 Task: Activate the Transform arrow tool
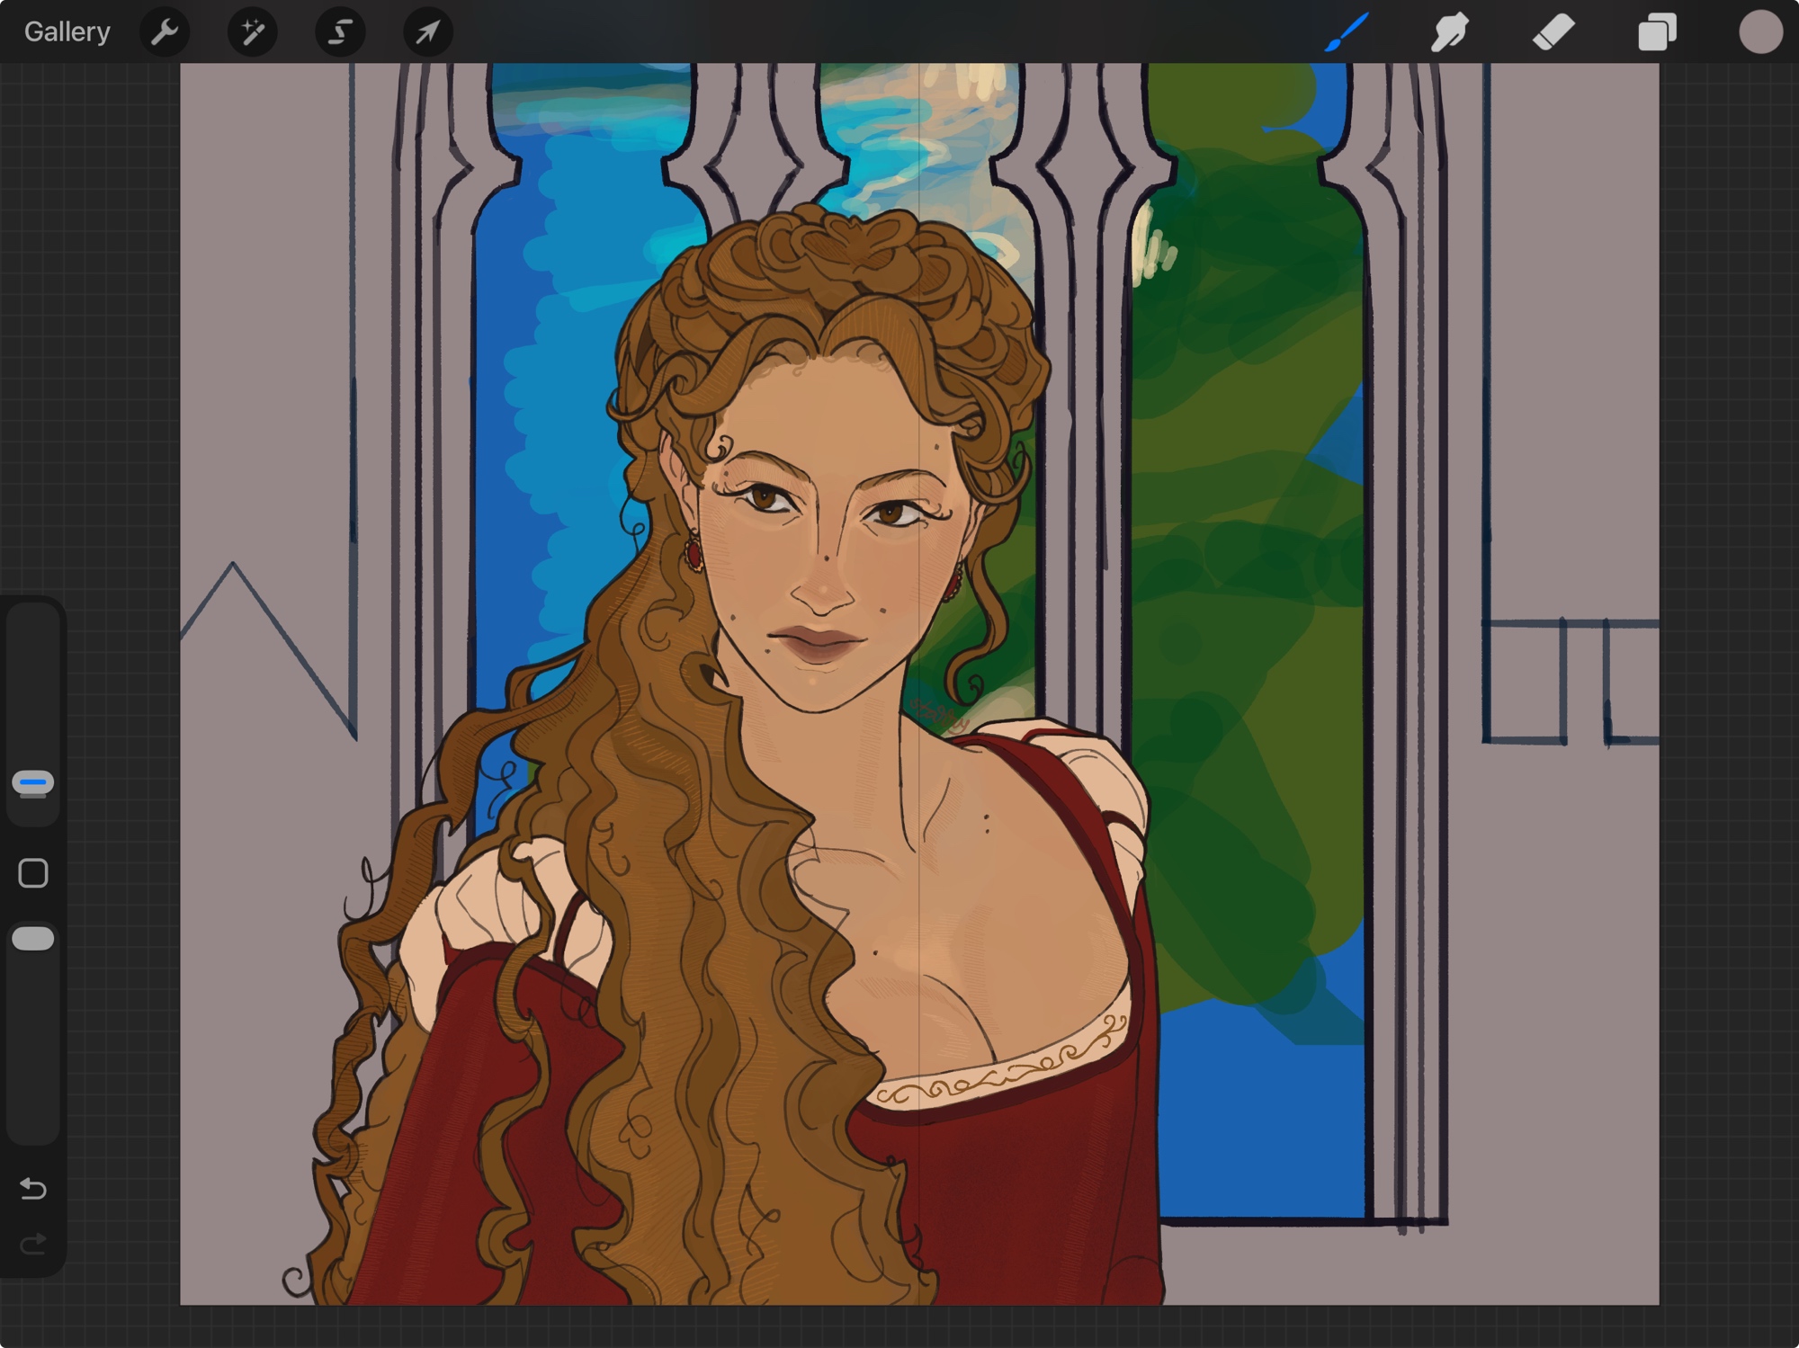coord(427,32)
